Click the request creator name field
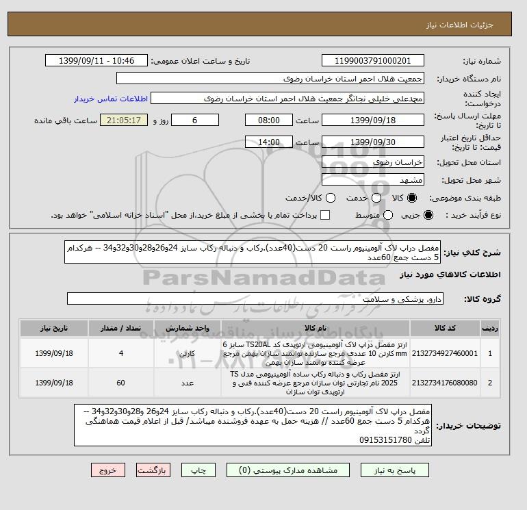The image size is (527, 510). (287, 99)
